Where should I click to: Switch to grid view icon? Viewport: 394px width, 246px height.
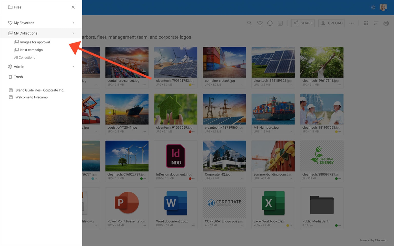point(366,23)
